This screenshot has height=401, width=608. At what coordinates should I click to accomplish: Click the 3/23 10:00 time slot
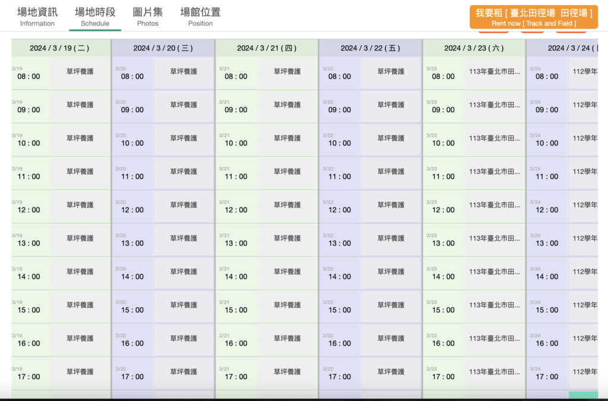click(x=443, y=140)
